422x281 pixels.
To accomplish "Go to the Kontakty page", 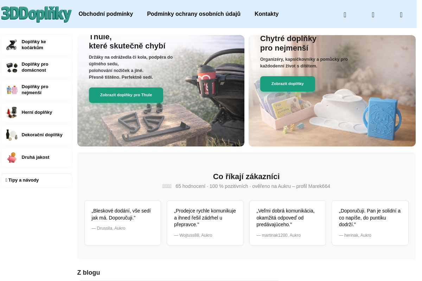I will click(267, 14).
